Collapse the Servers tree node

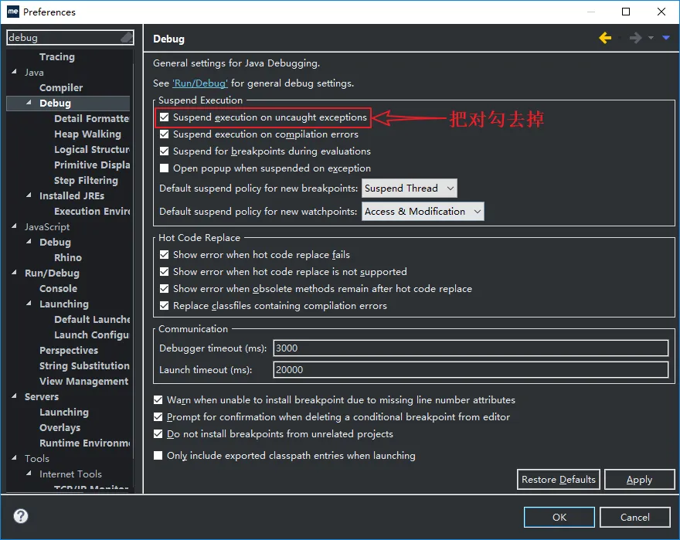coord(15,396)
